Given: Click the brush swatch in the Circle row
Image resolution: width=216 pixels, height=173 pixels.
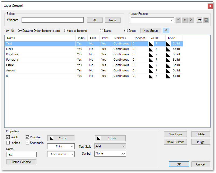Looking at the screenshot, I should pos(168,65).
